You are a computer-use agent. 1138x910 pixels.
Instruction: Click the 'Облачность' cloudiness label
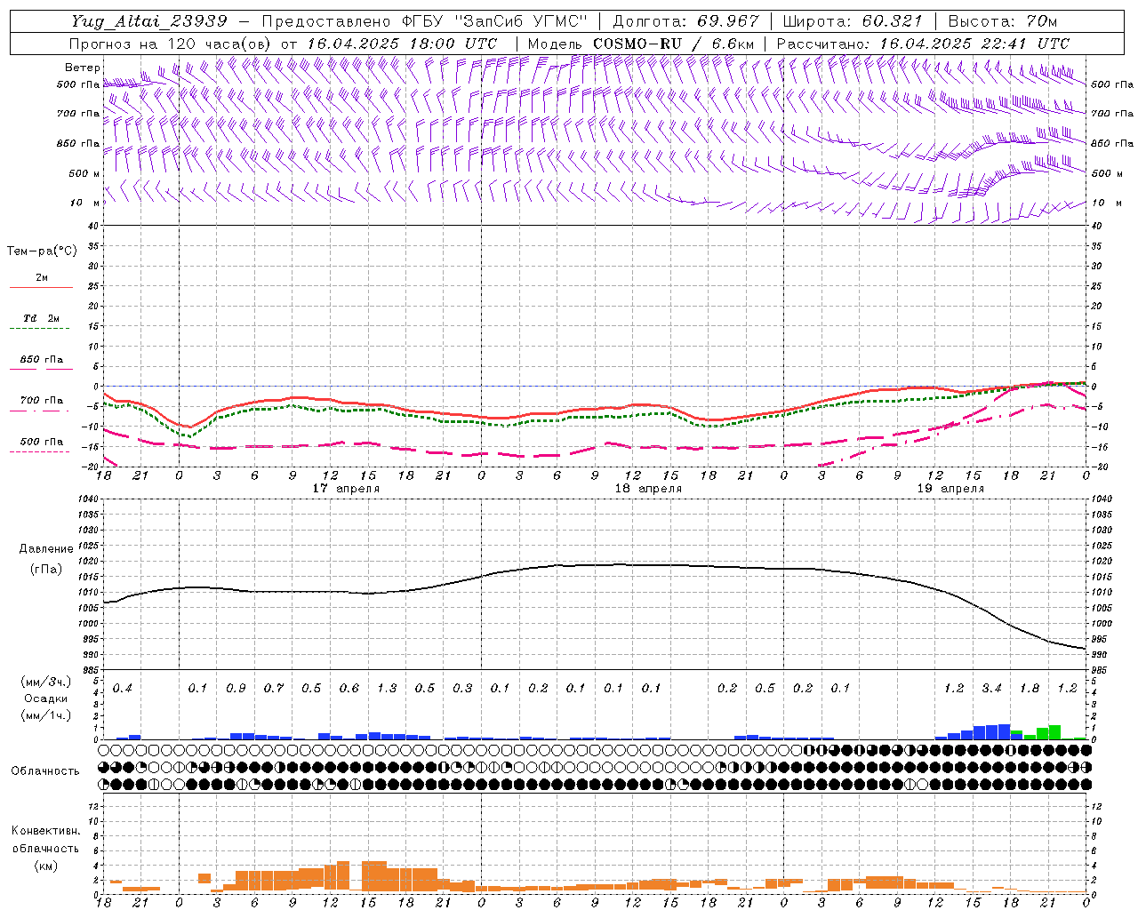coord(45,771)
